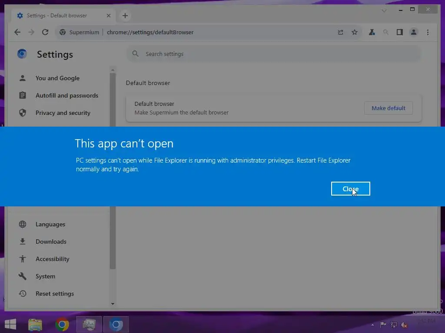The image size is (445, 333).
Task: Click the forward navigation arrow
Action: tap(31, 32)
